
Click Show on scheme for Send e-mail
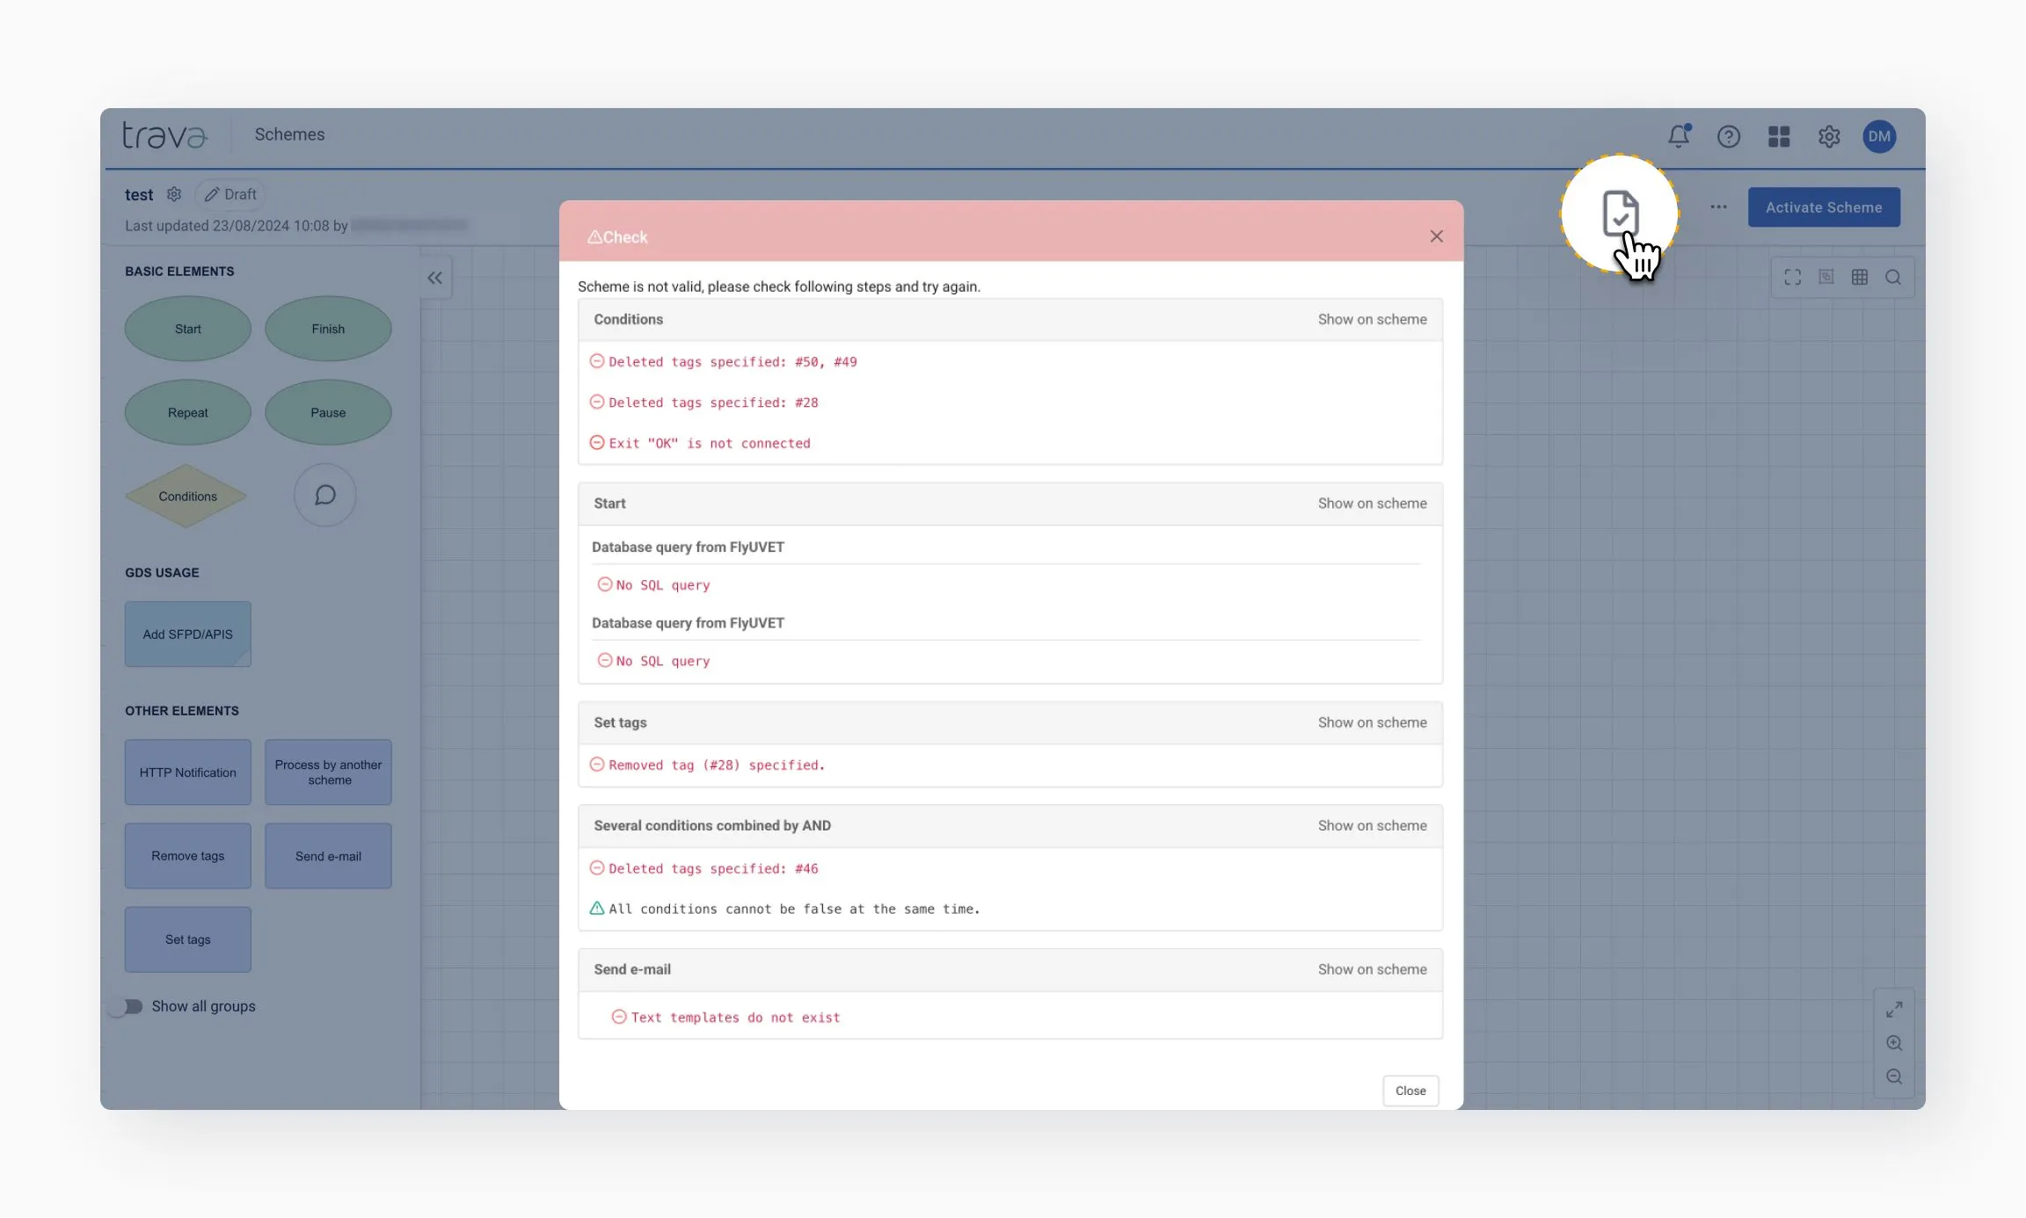(x=1372, y=969)
